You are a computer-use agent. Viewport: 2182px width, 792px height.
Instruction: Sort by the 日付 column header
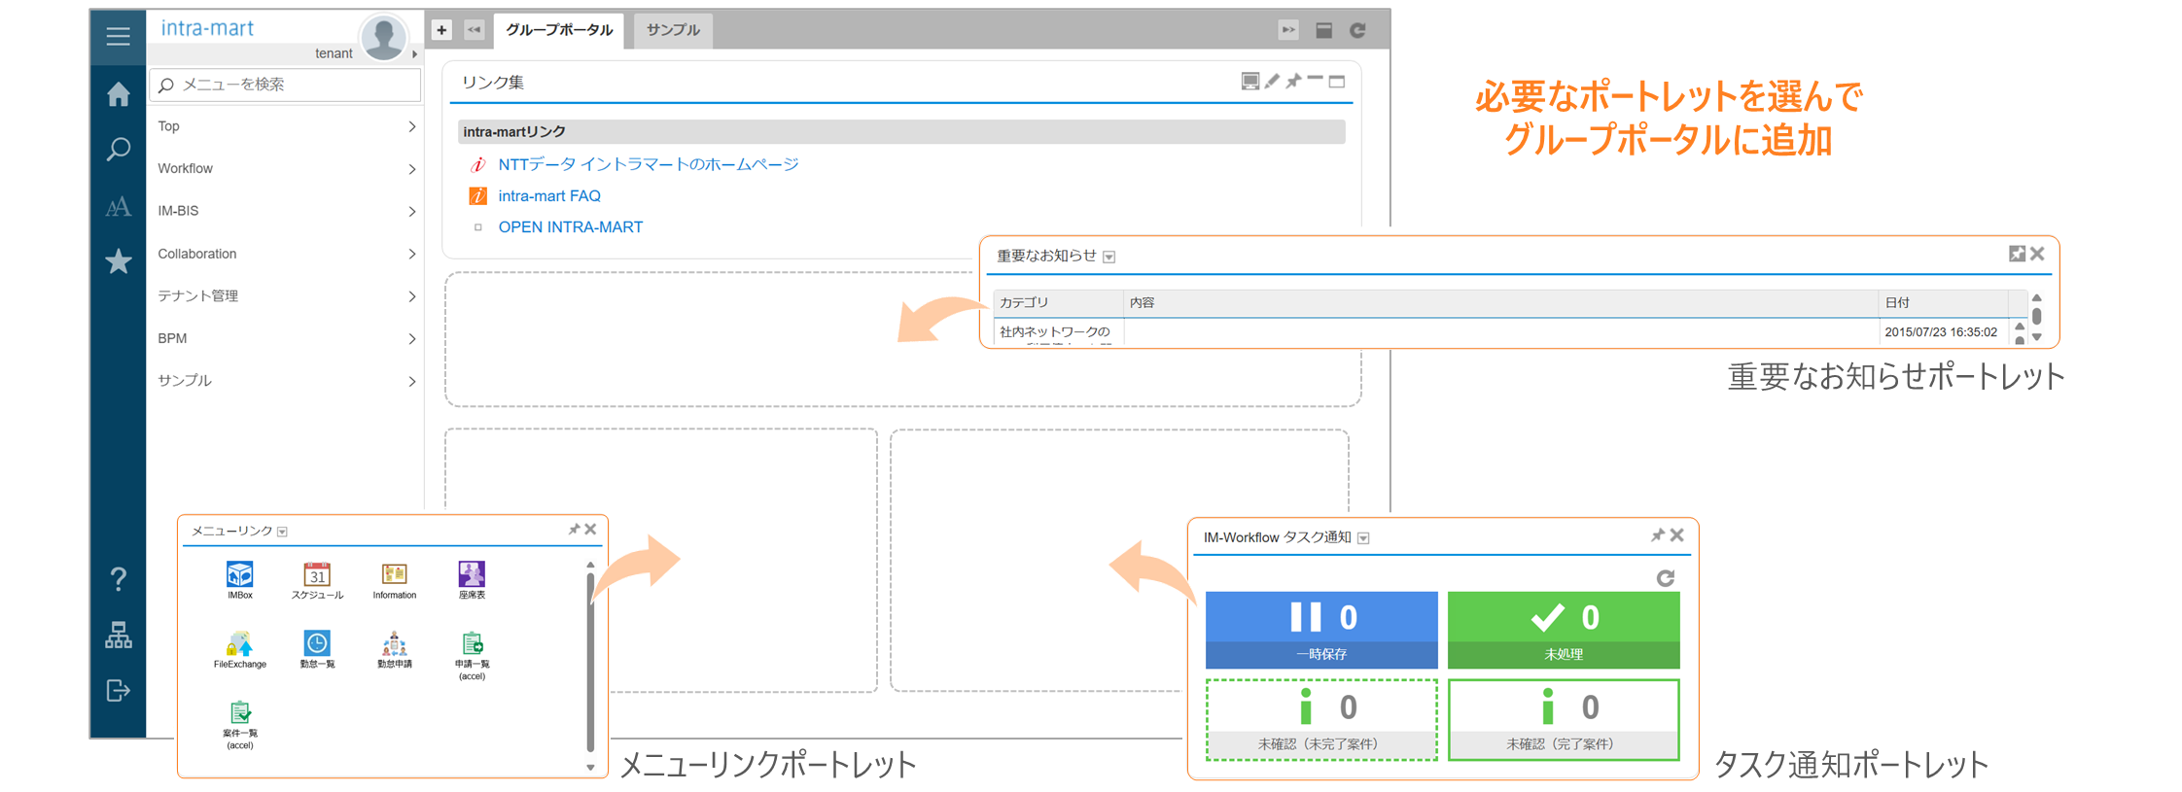click(1943, 302)
